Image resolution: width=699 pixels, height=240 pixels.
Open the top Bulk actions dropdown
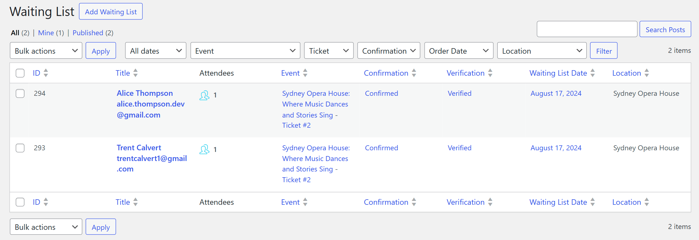(x=46, y=51)
